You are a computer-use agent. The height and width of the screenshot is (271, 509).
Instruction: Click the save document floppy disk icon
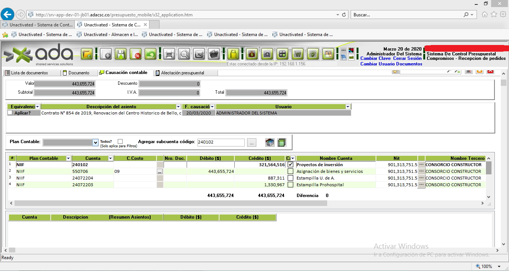click(x=121, y=54)
